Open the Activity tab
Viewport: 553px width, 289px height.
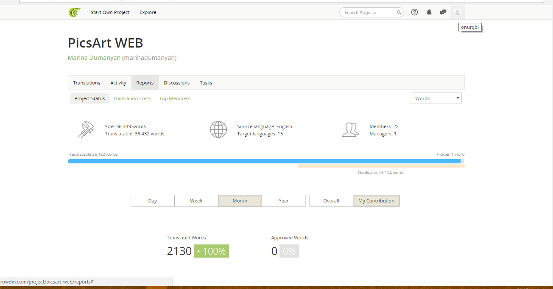point(118,83)
